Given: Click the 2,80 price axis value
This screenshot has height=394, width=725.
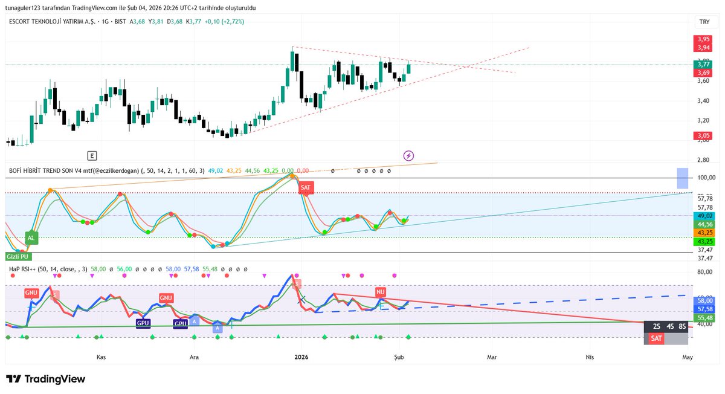Looking at the screenshot, I should point(703,160).
